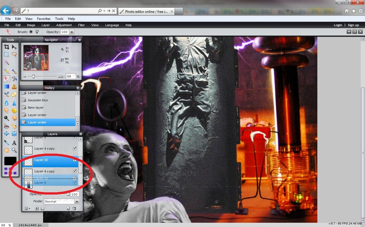The width and height of the screenshot is (365, 227).
Task: Open the browser settings gear button
Action: click(x=361, y=11)
